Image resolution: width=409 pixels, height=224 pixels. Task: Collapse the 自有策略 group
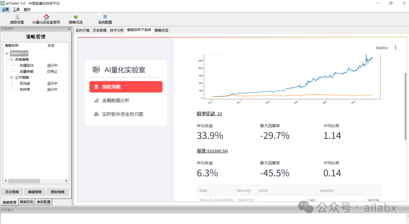tap(11, 60)
